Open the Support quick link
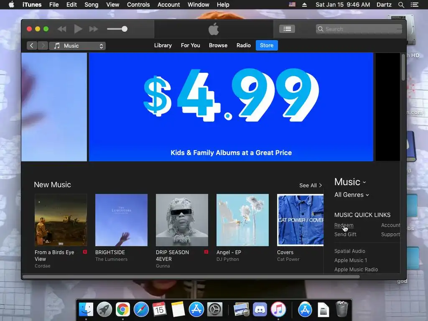428x321 pixels. (391, 234)
